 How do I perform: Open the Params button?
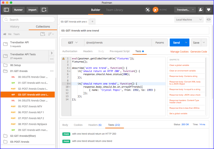[x=160, y=42]
